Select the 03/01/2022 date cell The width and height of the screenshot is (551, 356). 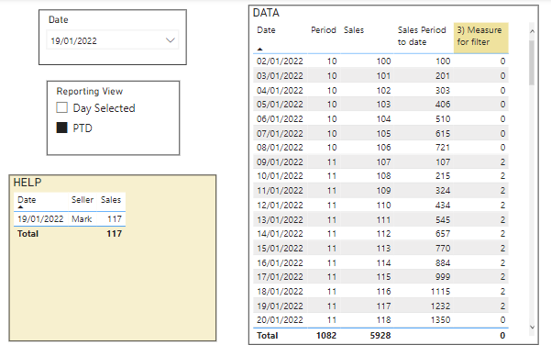(280, 75)
